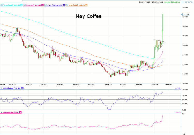Close the SMA (50) overlay tag

[x=64, y=5]
